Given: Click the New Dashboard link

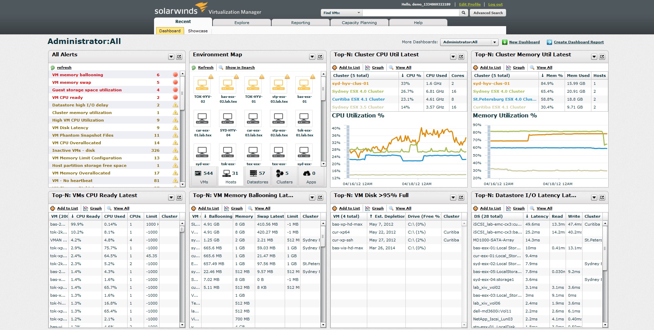Looking at the screenshot, I should [x=524, y=42].
